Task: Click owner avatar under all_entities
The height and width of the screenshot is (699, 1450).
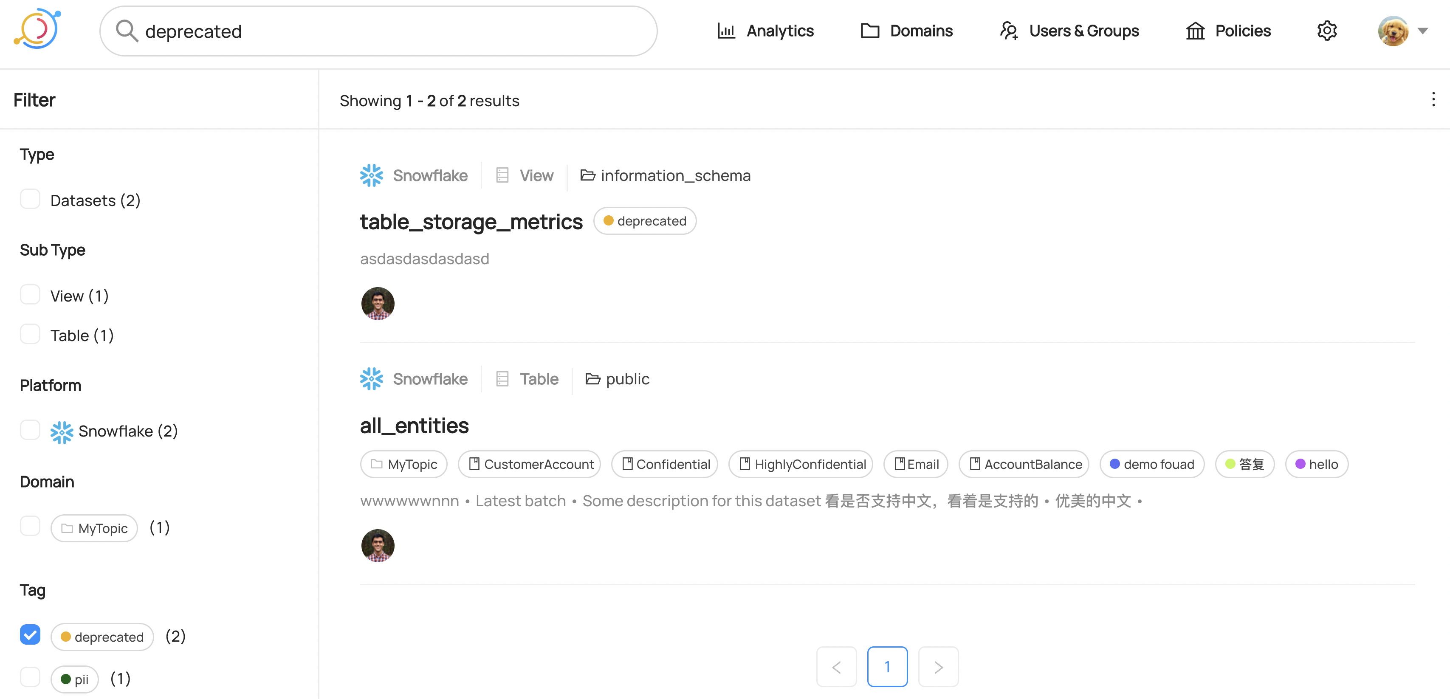Action: (377, 545)
